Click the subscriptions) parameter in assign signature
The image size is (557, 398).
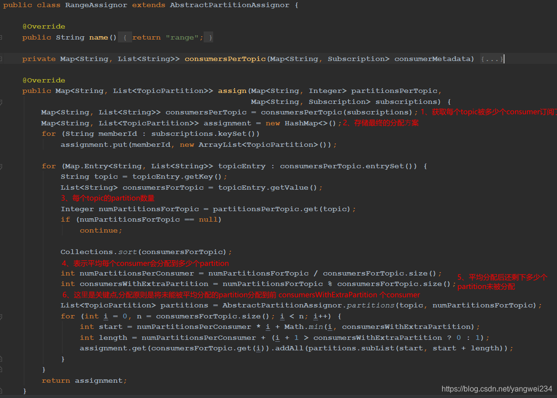click(x=408, y=102)
